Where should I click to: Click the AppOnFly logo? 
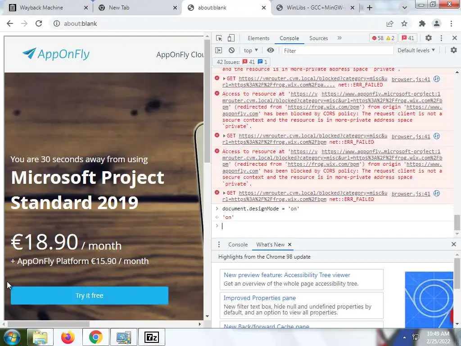(56, 54)
